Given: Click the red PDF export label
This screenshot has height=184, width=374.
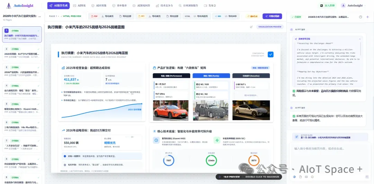Looking at the screenshot, I should tap(95, 16).
